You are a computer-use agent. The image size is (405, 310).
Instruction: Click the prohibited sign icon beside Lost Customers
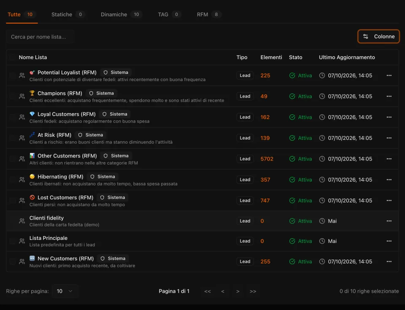pos(32,198)
